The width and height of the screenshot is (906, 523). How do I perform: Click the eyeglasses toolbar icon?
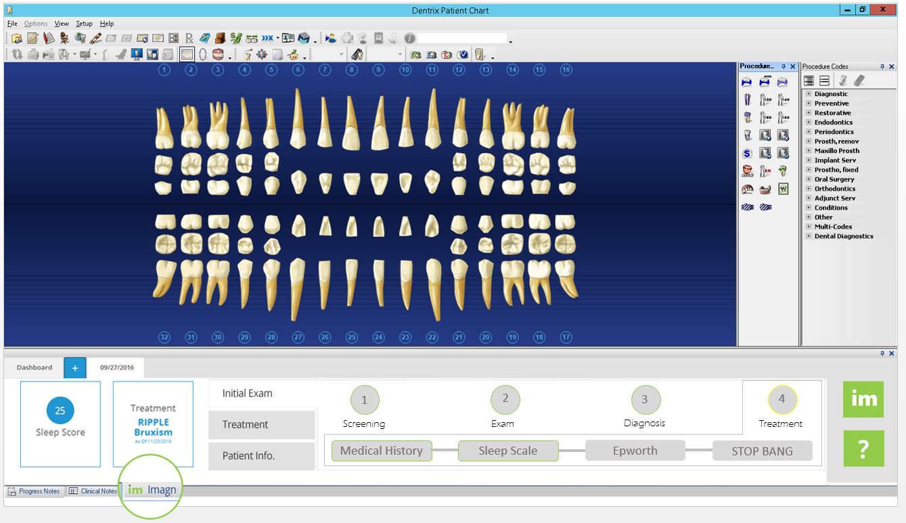[x=252, y=38]
